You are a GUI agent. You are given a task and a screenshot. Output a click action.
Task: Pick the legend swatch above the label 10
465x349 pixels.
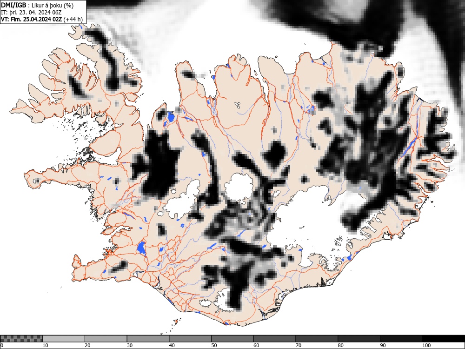(x=64, y=339)
